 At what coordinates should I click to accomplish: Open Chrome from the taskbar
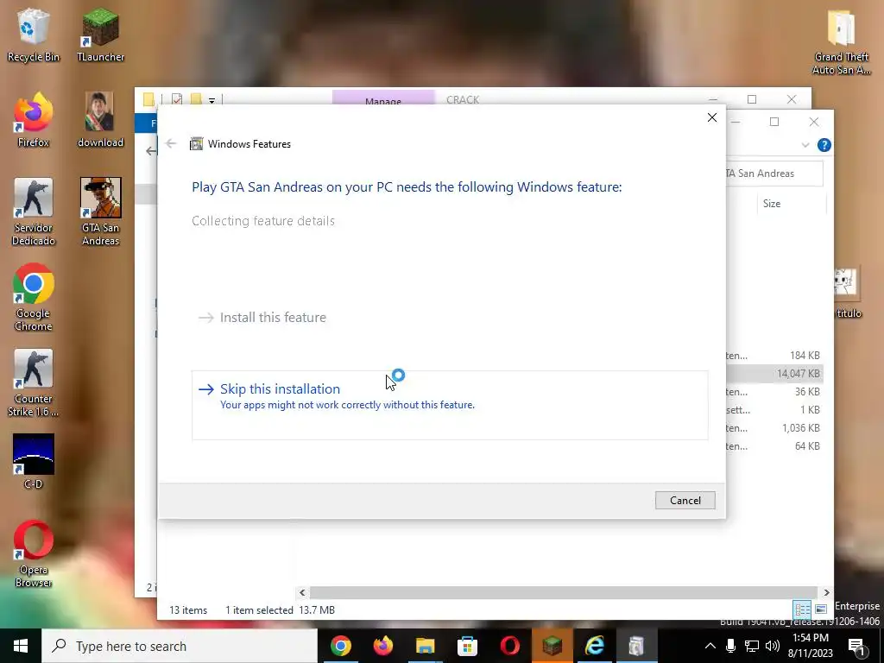click(340, 646)
